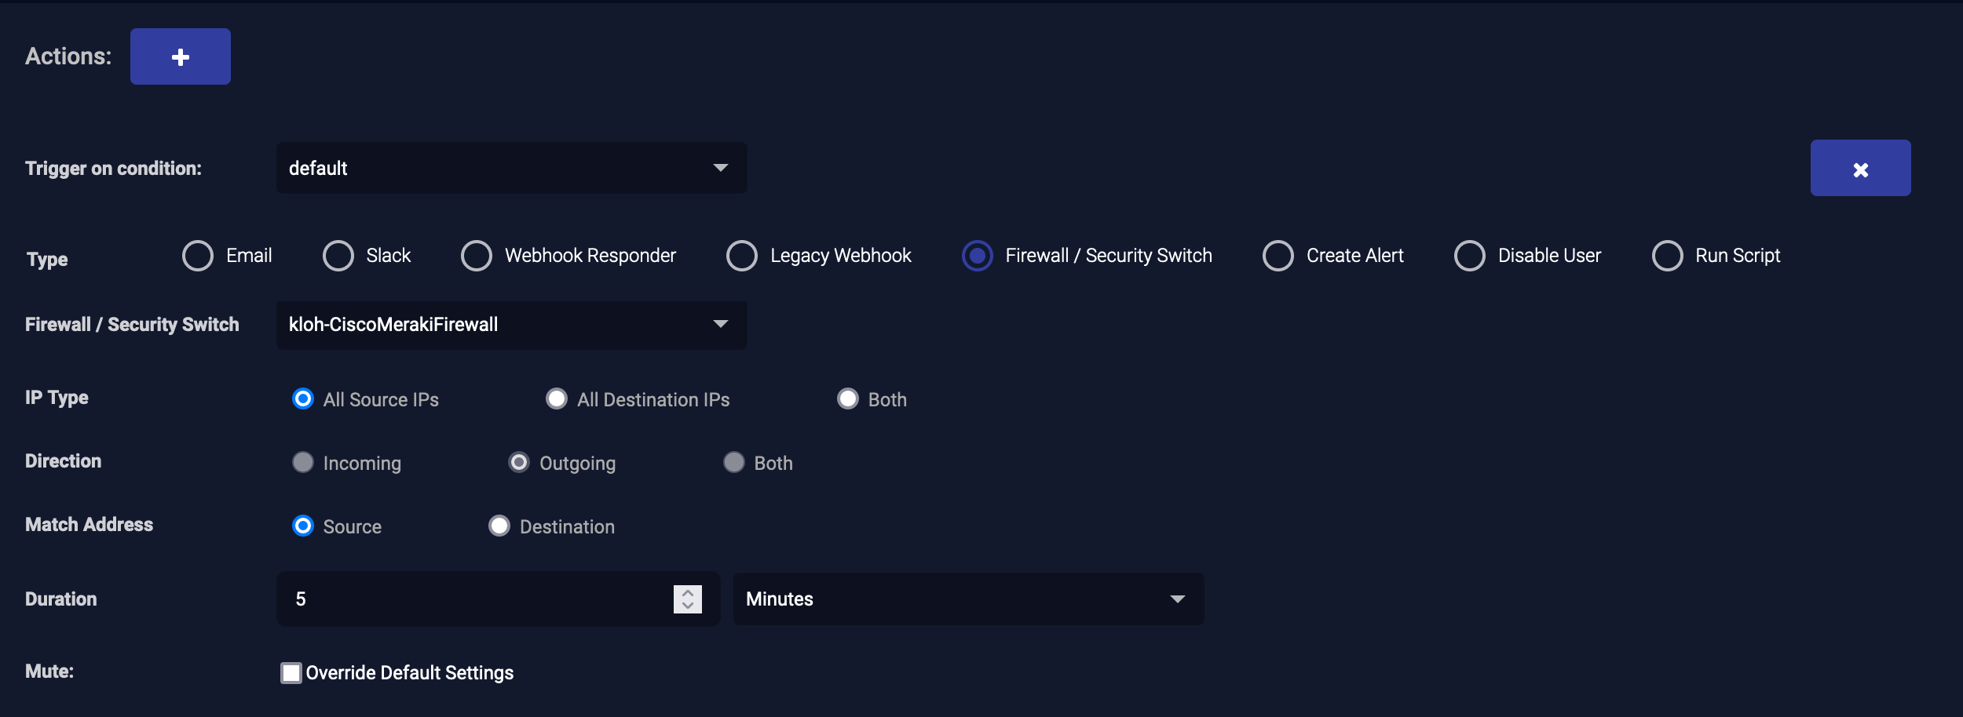Enable Override Default Settings checkbox
This screenshot has height=717, width=1963.
(x=291, y=673)
